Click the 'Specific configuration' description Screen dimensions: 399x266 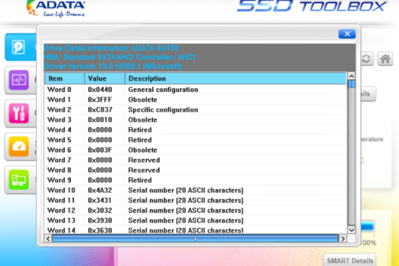tap(163, 110)
